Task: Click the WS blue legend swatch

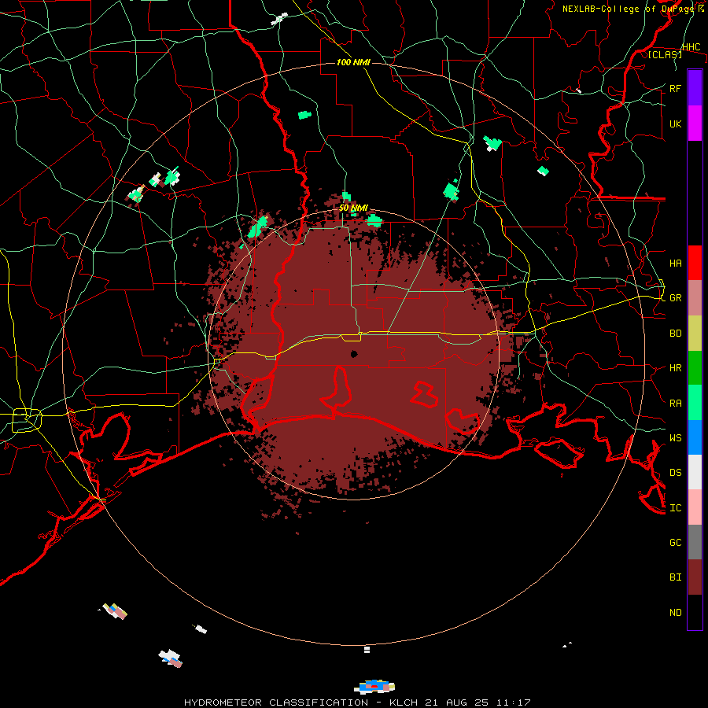Action: [695, 437]
